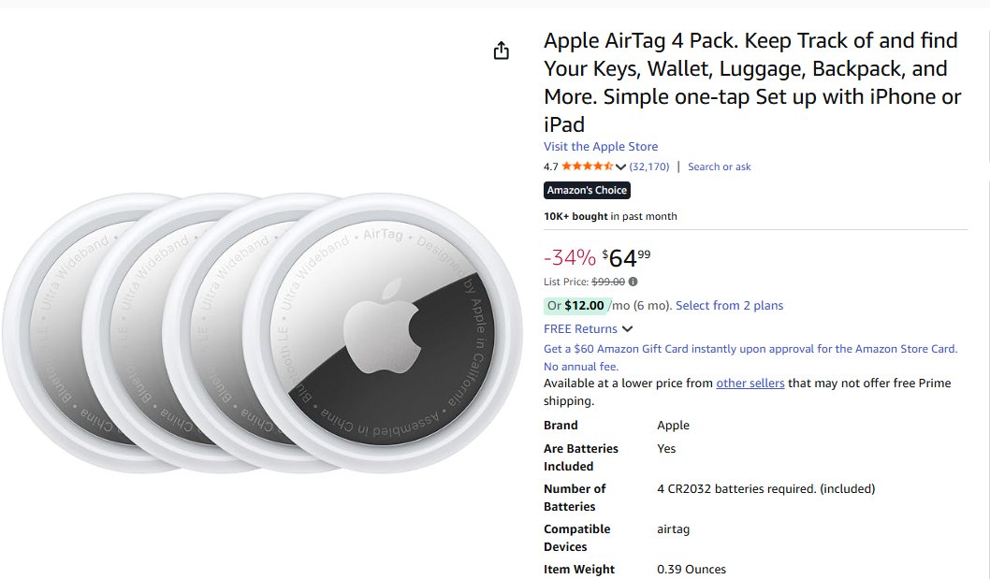Click the $64.99 price
Image resolution: width=990 pixels, height=579 pixels.
coord(627,257)
